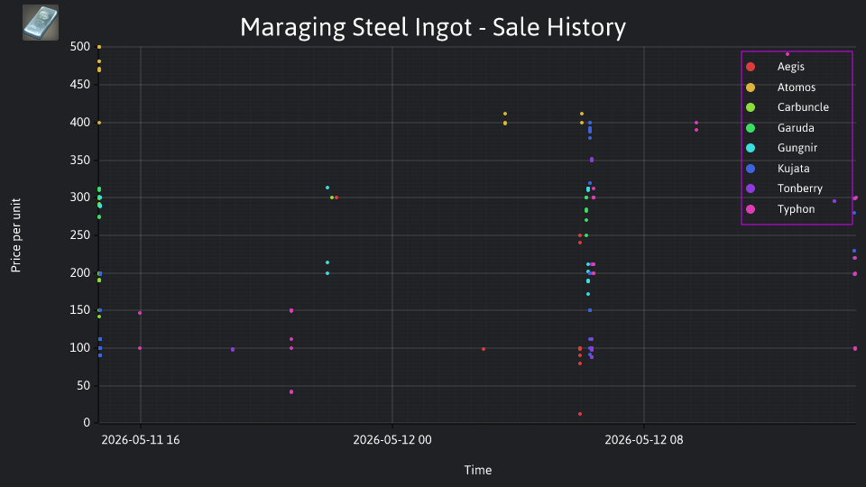Click the 2026-05-12 00 time axis label
Screen dimensions: 866x487
[392, 440]
